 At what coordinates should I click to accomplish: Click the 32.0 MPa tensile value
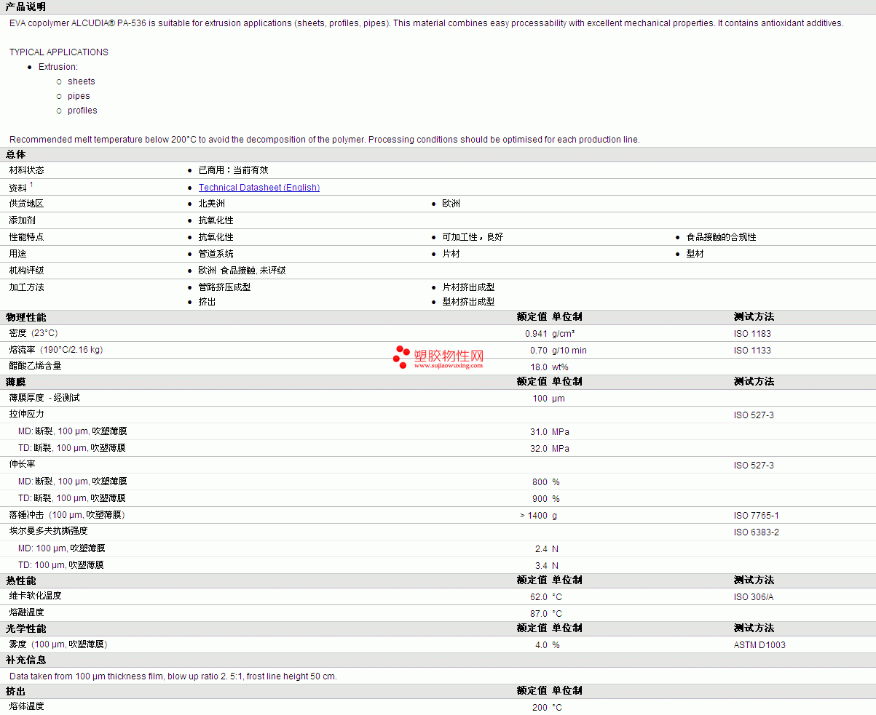(x=549, y=449)
